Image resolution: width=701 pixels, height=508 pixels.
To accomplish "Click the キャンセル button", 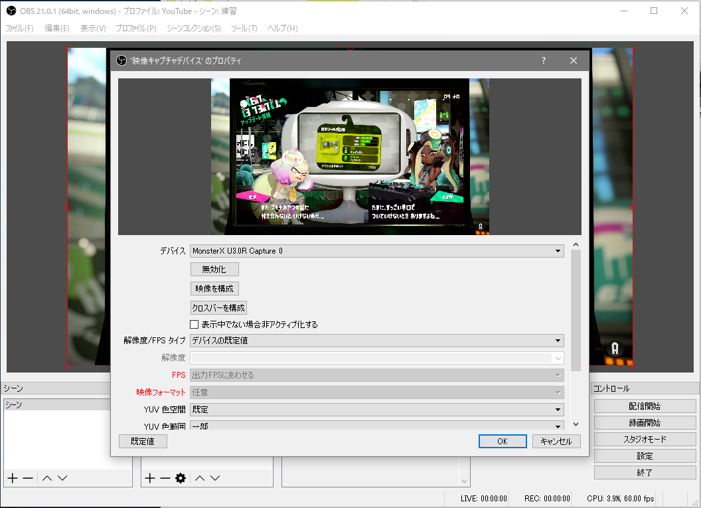I will (556, 441).
